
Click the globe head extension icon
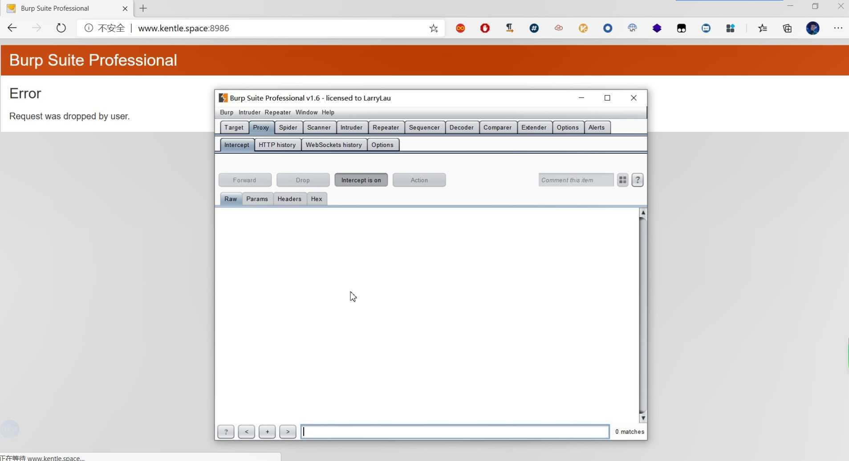tap(632, 29)
